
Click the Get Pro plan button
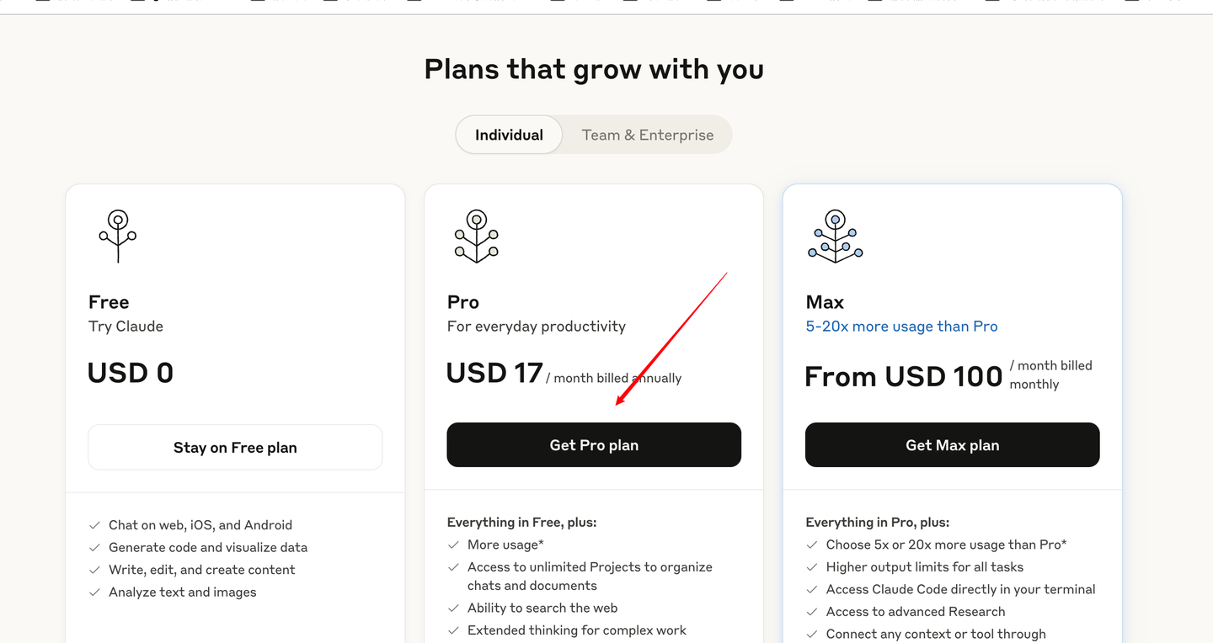[594, 445]
